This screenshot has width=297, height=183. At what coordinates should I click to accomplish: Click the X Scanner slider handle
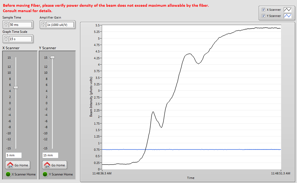pyautogui.click(x=16, y=87)
